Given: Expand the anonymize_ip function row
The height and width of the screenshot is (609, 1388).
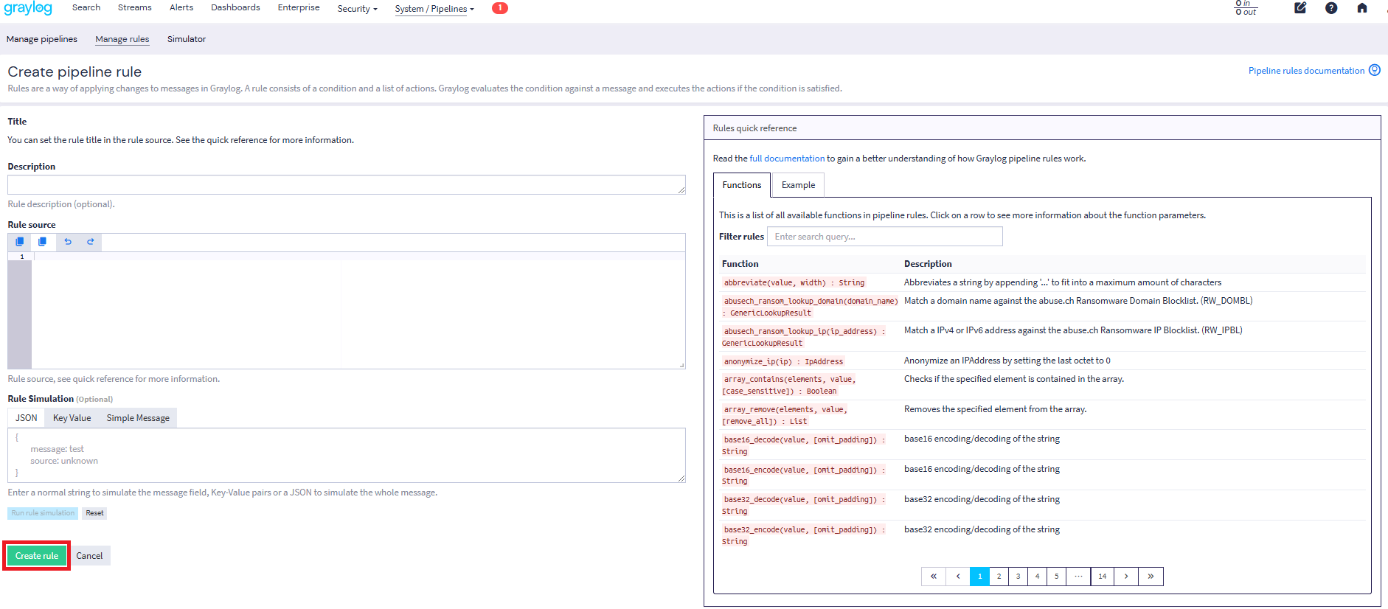Looking at the screenshot, I should (783, 361).
